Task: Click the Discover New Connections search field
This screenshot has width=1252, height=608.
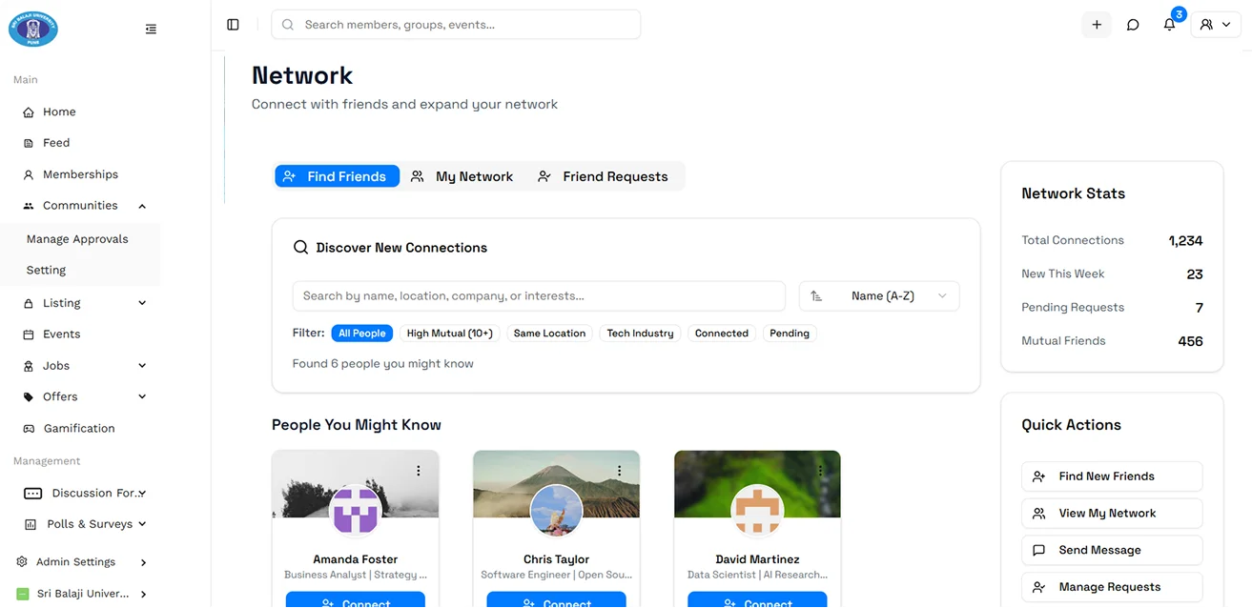Action: coord(539,296)
